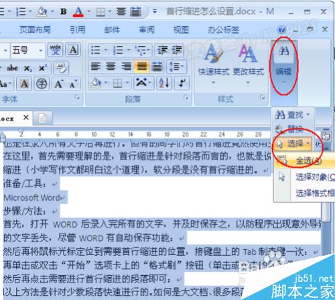This screenshot has width=335, height=300.
Task: Open the styles pane launcher
Action: tap(263, 97)
